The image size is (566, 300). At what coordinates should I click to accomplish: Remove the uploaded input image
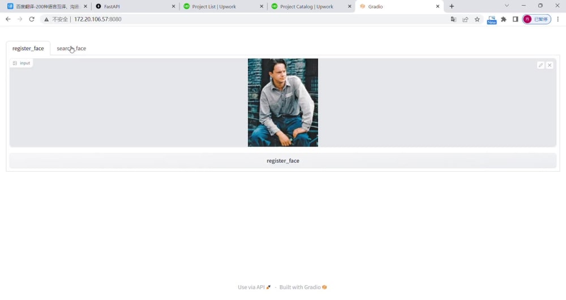[550, 65]
